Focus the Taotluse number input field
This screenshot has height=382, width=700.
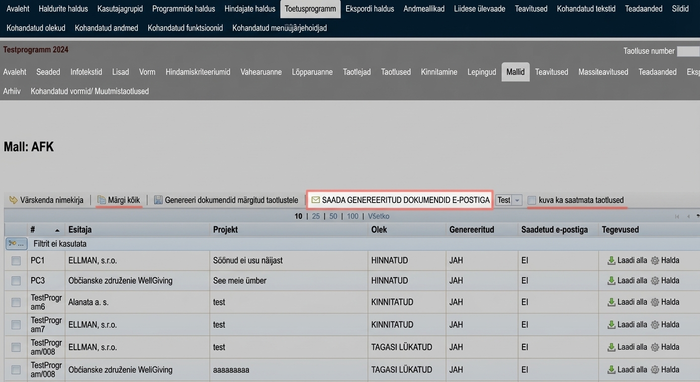[x=689, y=51]
